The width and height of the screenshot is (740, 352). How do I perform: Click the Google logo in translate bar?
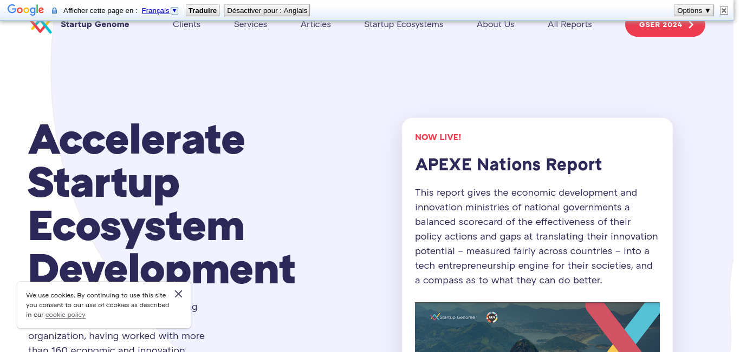click(x=26, y=10)
